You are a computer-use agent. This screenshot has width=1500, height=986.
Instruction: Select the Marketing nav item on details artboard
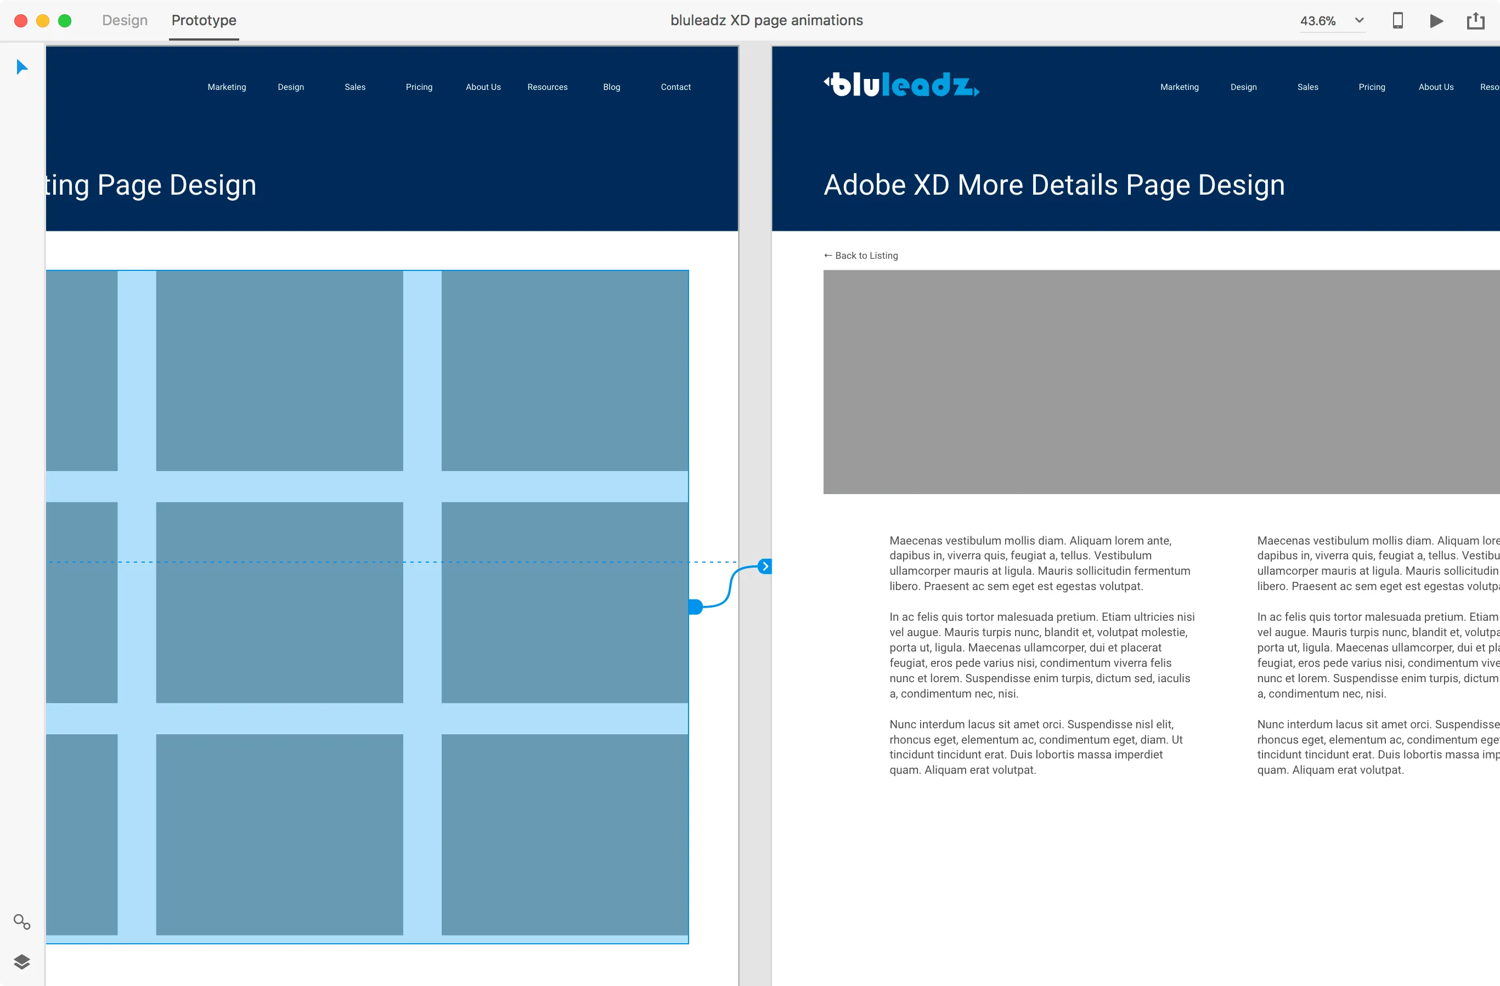click(1179, 87)
